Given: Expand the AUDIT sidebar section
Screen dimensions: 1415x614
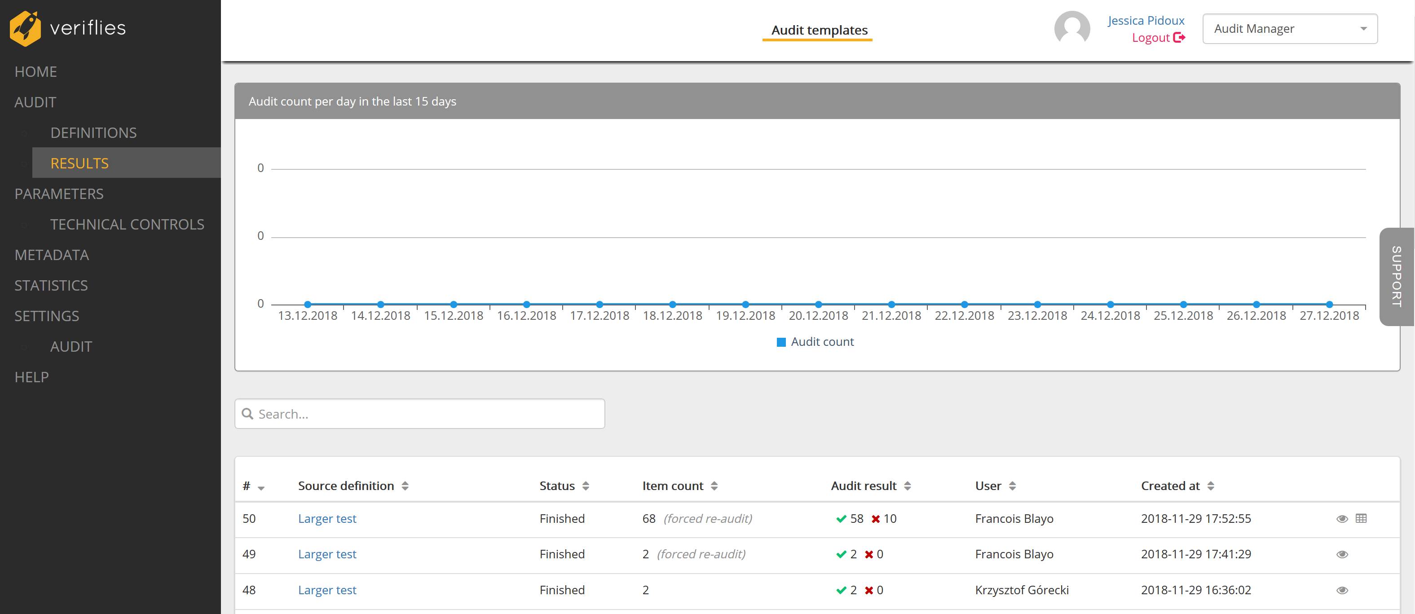Looking at the screenshot, I should pyautogui.click(x=35, y=102).
